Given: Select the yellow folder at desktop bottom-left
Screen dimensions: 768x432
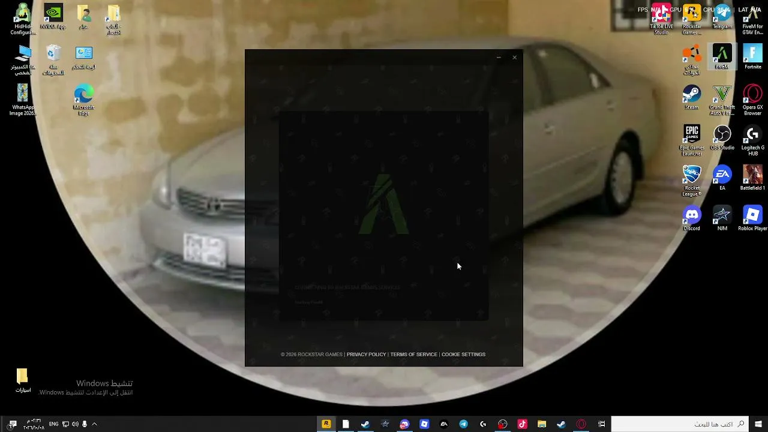Looking at the screenshot, I should (23, 380).
